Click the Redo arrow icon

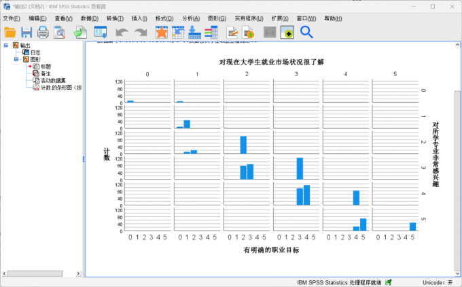[x=141, y=32]
